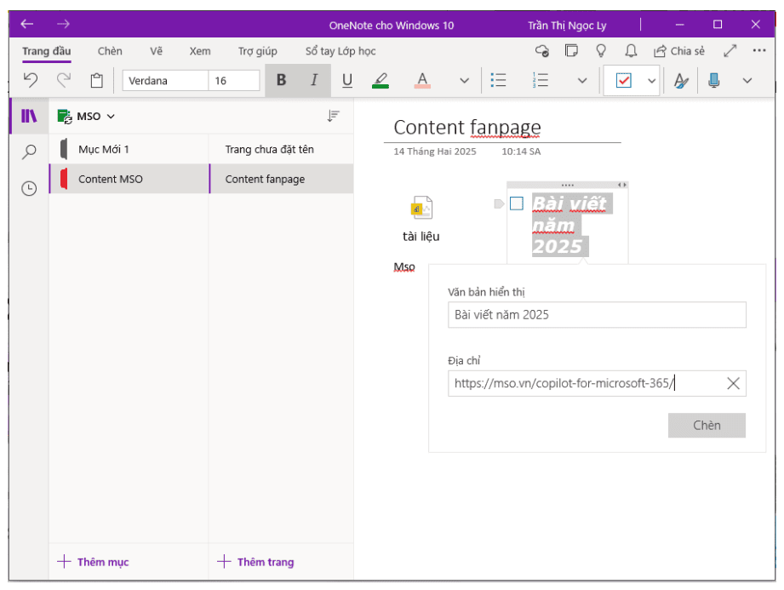
Task: Check the cloud sync status icon
Action: 542,50
